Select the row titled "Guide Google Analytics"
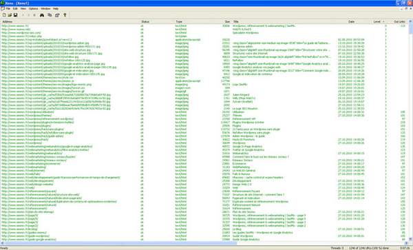The height and width of the screenshot is (250, 413). 204,240
